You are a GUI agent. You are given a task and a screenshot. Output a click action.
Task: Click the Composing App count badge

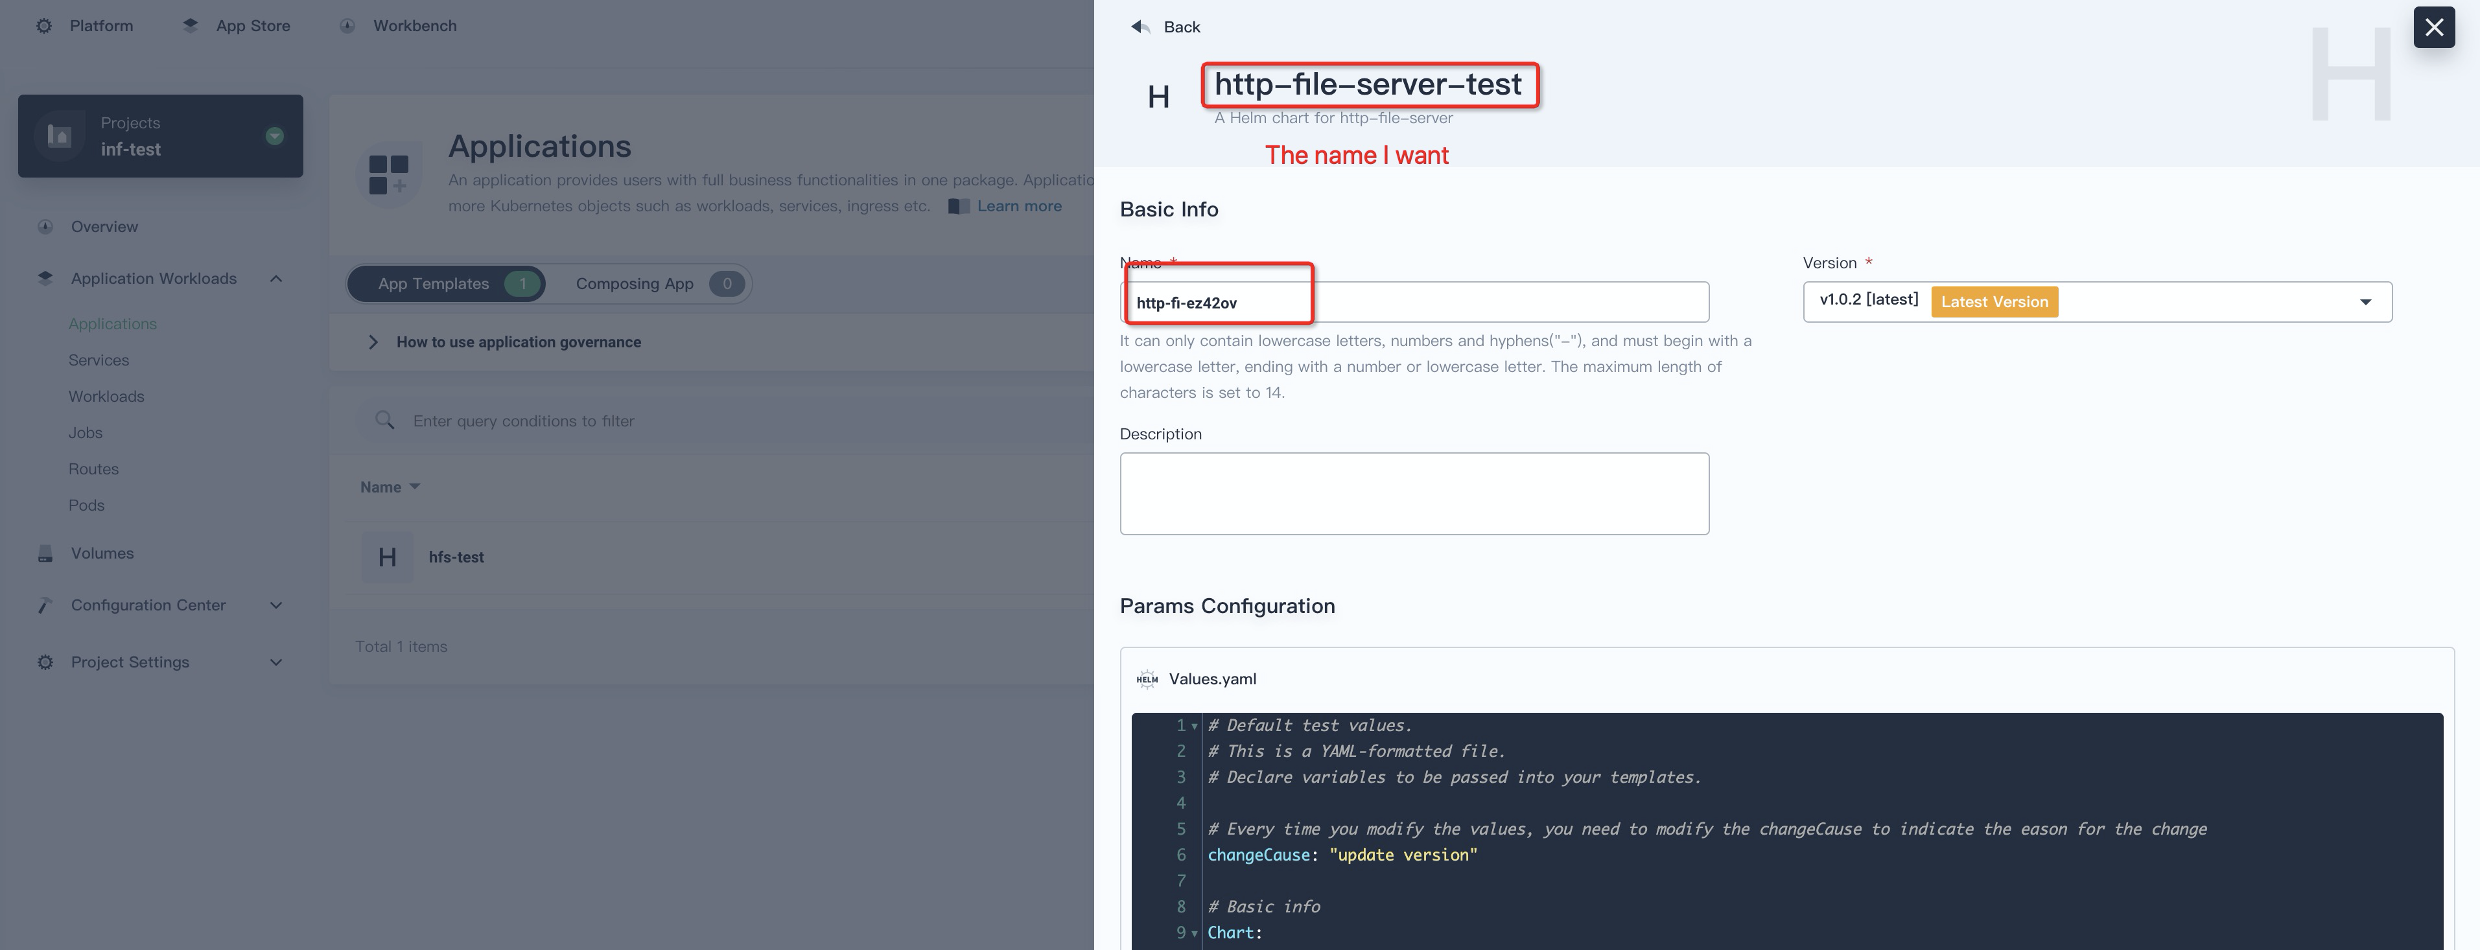[x=727, y=284]
